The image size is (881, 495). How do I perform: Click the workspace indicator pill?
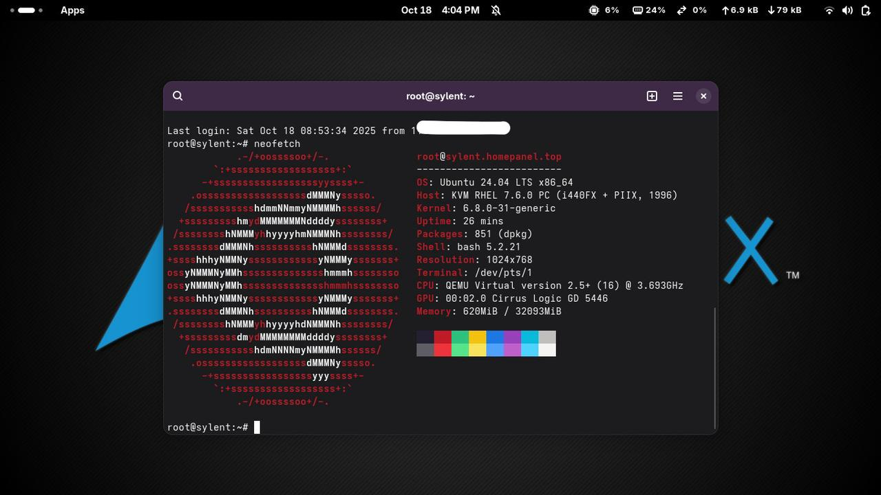coord(27,10)
